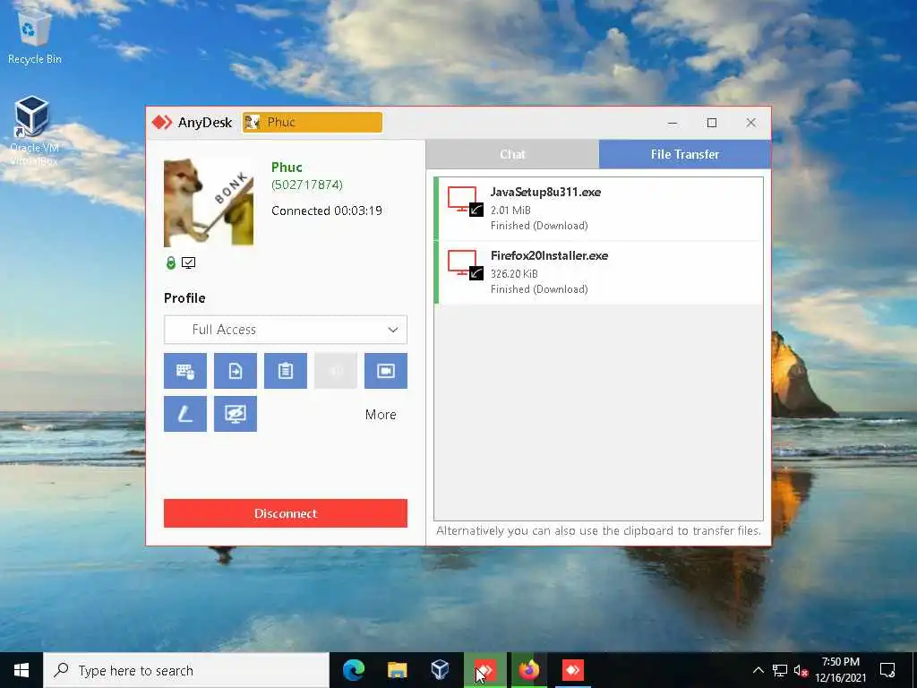Viewport: 917px width, 688px height.
Task: Click 326.20 KiB file size text
Action: [x=514, y=274]
